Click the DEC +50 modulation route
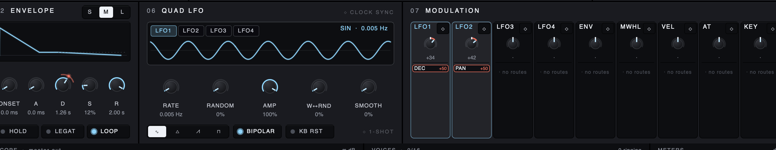 pos(430,68)
